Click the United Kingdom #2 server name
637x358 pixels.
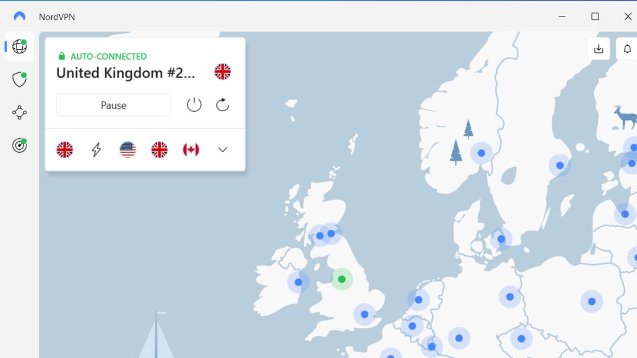pos(125,73)
